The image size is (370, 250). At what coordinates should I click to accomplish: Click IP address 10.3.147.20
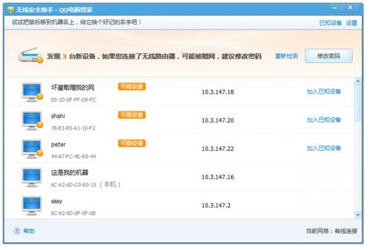click(x=218, y=121)
